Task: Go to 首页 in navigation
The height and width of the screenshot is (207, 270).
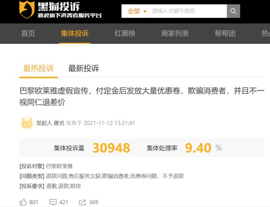Action: coord(28,33)
